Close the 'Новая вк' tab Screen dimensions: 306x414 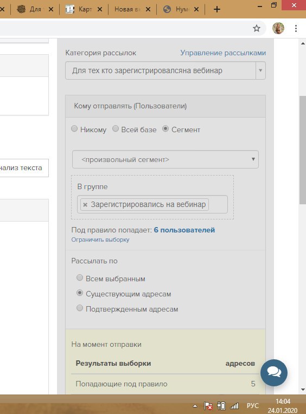[148, 9]
